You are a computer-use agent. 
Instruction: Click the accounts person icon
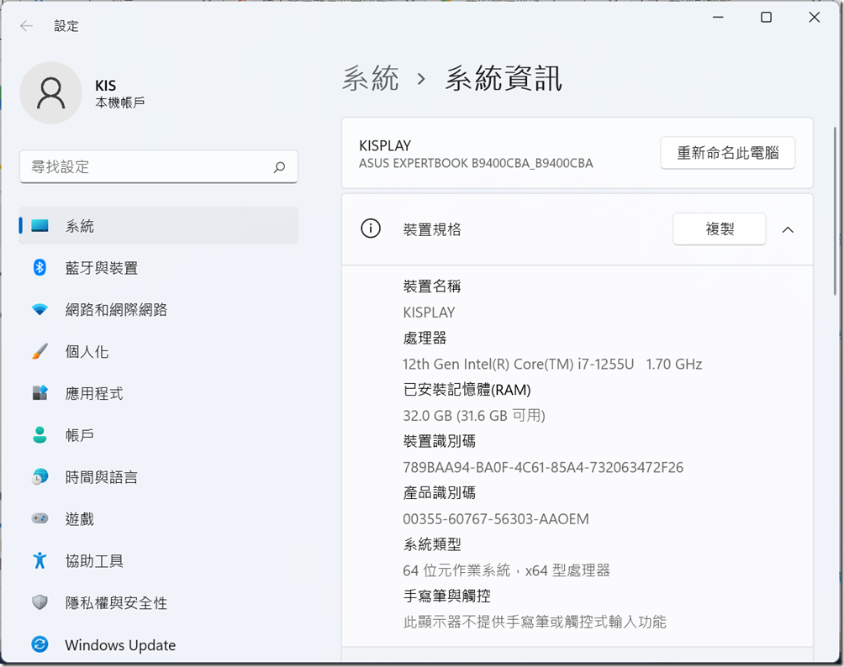40,435
